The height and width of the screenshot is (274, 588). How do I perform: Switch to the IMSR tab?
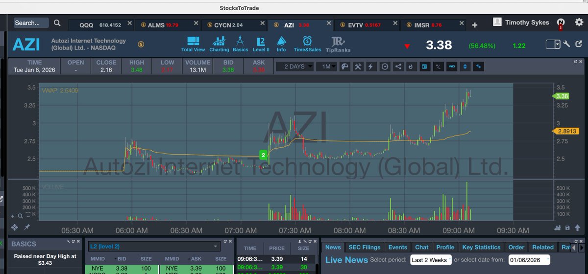[434, 24]
